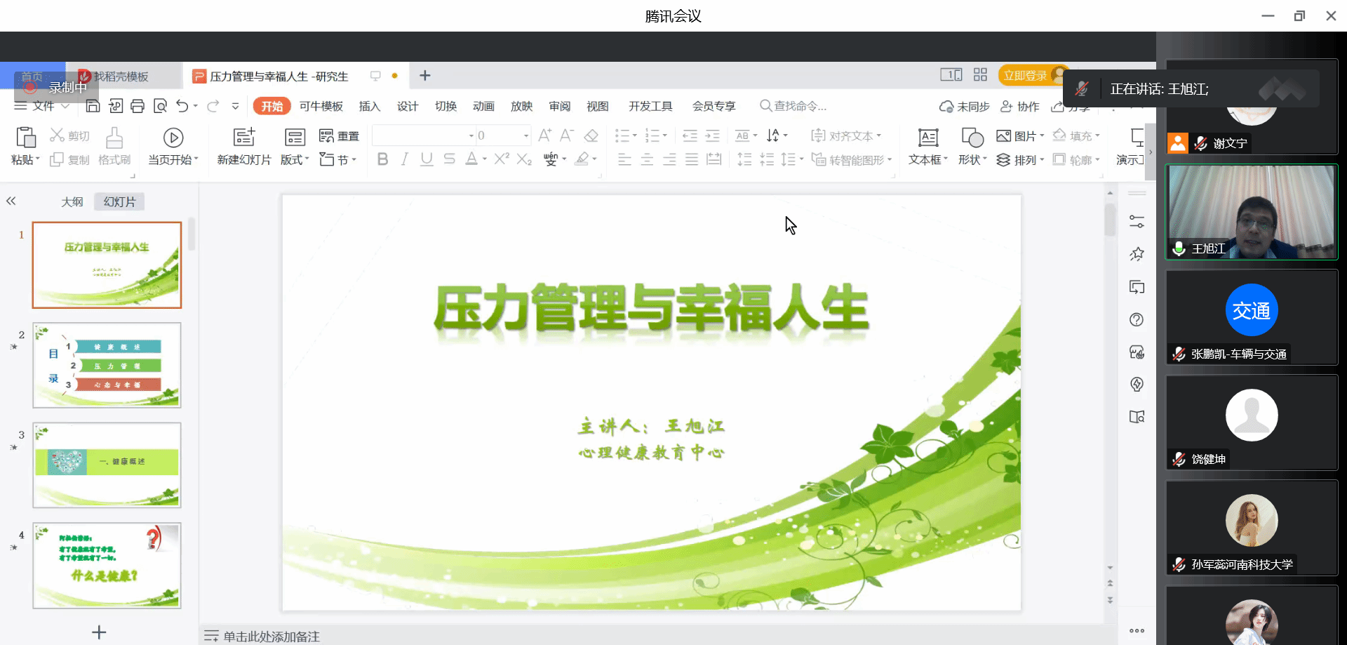This screenshot has height=645, width=1347.
Task: Switch to 大纲 outline tab
Action: point(72,202)
